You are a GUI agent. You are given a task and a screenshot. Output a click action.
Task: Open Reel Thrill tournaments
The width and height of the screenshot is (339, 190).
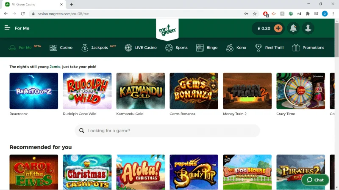pos(274,48)
